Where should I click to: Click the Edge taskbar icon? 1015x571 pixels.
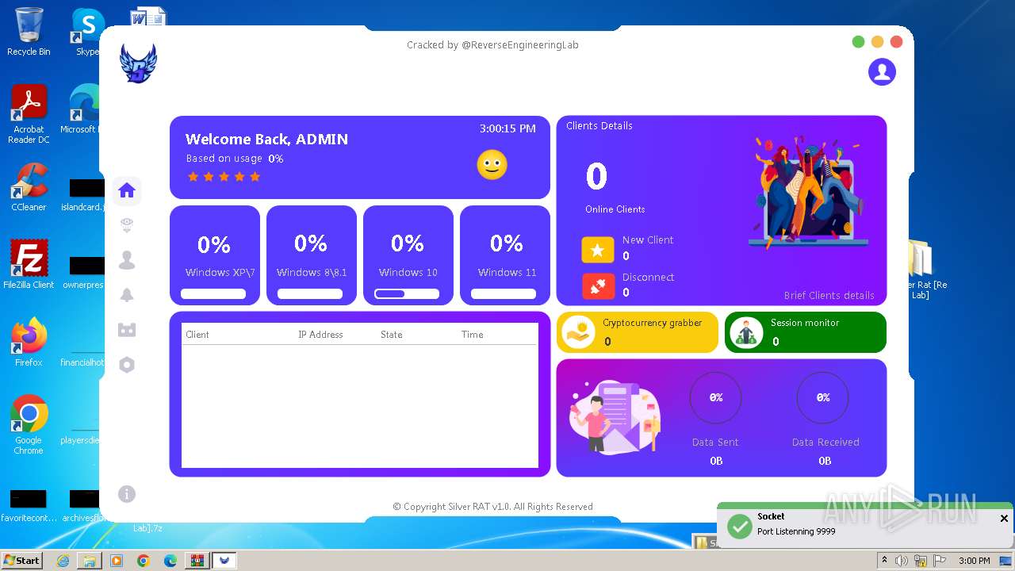pyautogui.click(x=170, y=561)
